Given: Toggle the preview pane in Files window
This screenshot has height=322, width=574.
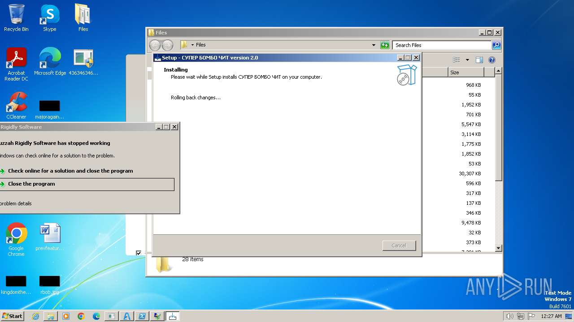Looking at the screenshot, I should [x=479, y=60].
